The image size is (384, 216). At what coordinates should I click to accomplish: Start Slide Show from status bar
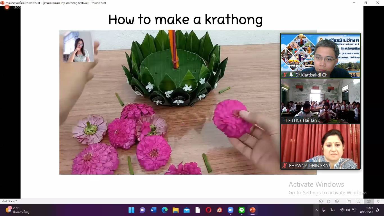[x=379, y=201]
